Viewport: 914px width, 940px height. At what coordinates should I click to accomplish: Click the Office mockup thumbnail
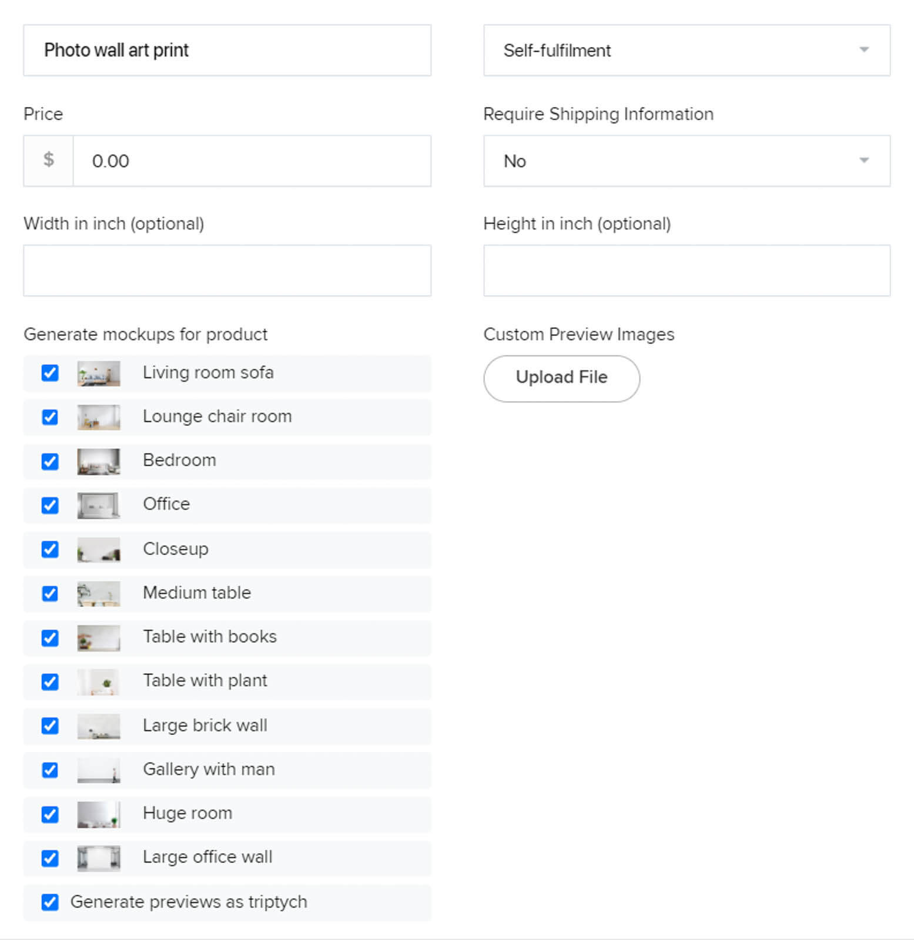click(x=99, y=505)
